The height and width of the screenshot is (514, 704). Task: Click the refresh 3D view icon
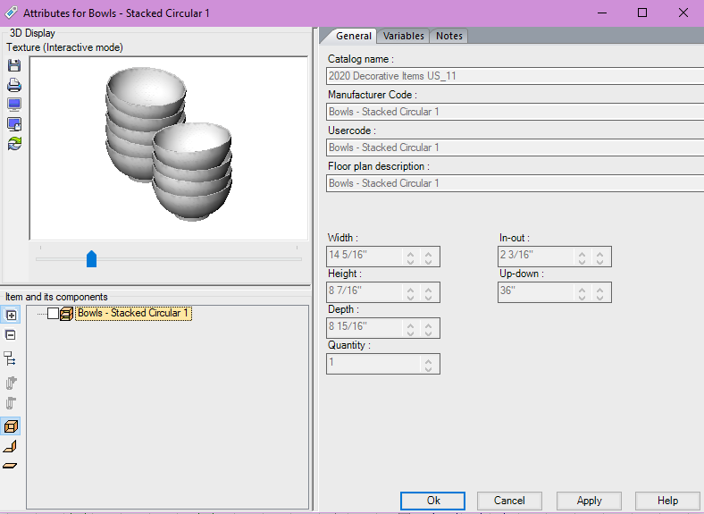14,143
